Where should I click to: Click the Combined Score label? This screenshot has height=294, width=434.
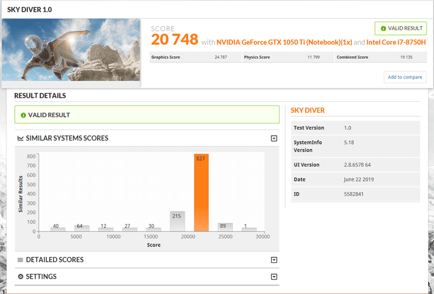click(352, 57)
